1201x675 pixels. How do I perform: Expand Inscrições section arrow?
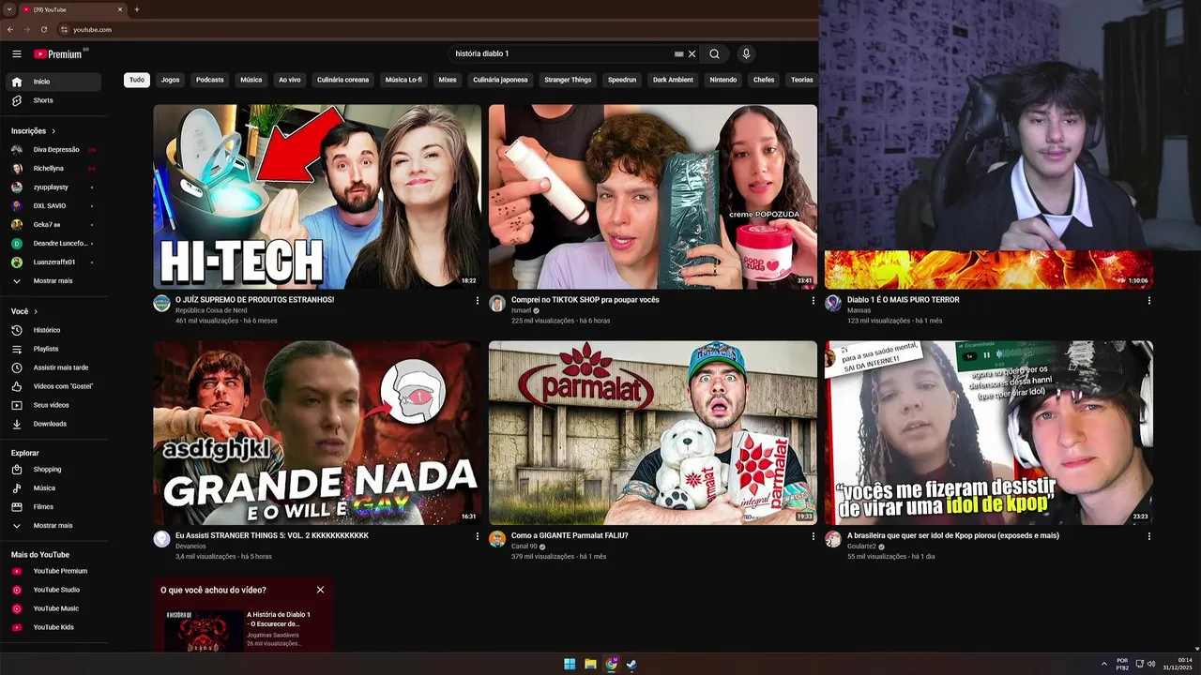tap(53, 131)
